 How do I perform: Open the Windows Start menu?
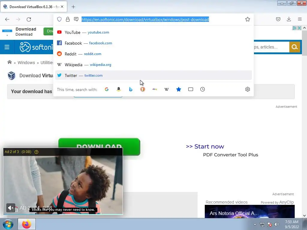pos(8,224)
